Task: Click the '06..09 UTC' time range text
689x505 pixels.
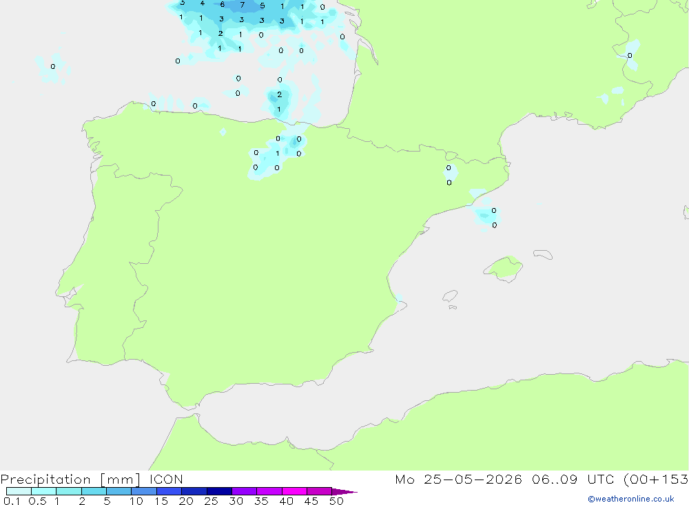Action: coord(574,479)
